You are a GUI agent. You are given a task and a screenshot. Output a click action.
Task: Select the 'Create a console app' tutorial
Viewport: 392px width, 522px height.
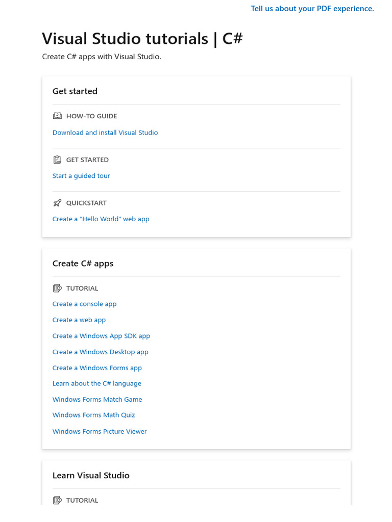pos(85,304)
